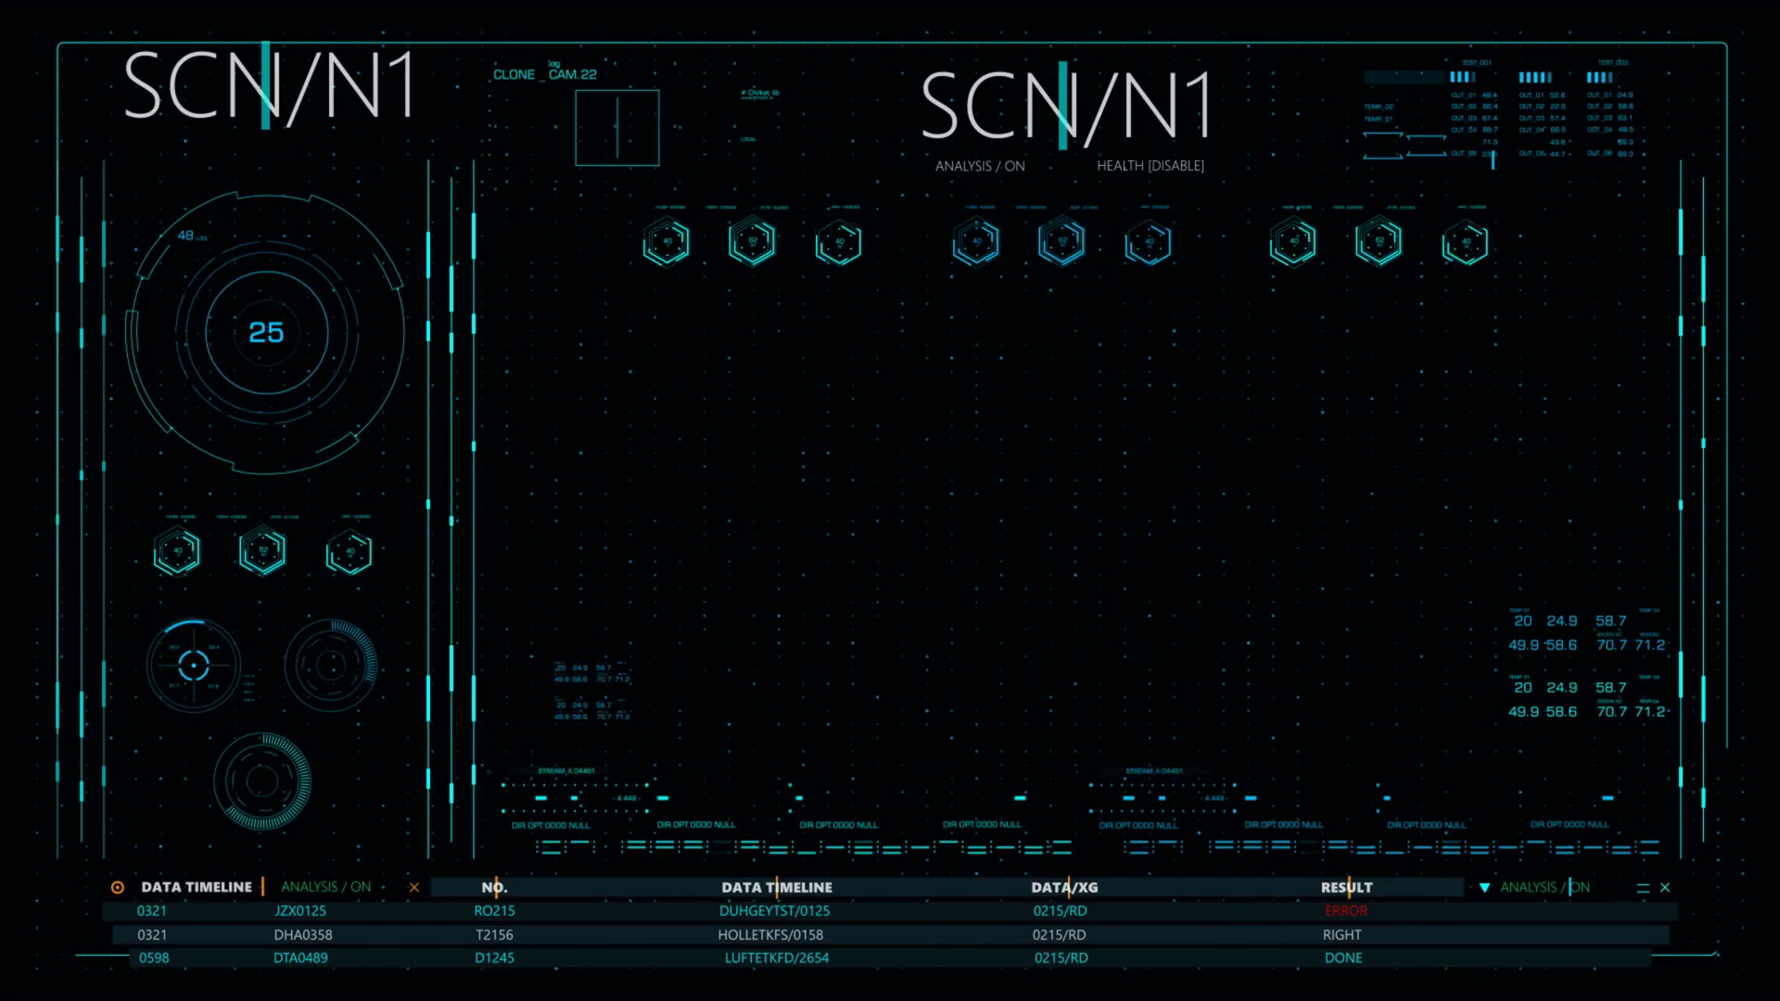1780x1001 pixels.
Task: Select the first 40 hexagon above the grid
Action: (666, 241)
